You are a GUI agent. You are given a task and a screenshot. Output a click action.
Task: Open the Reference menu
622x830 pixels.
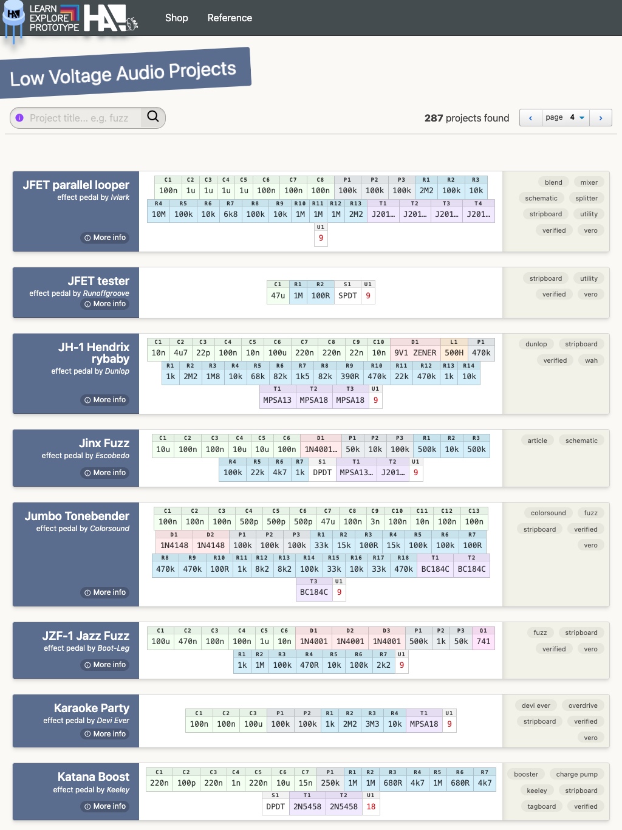click(230, 18)
